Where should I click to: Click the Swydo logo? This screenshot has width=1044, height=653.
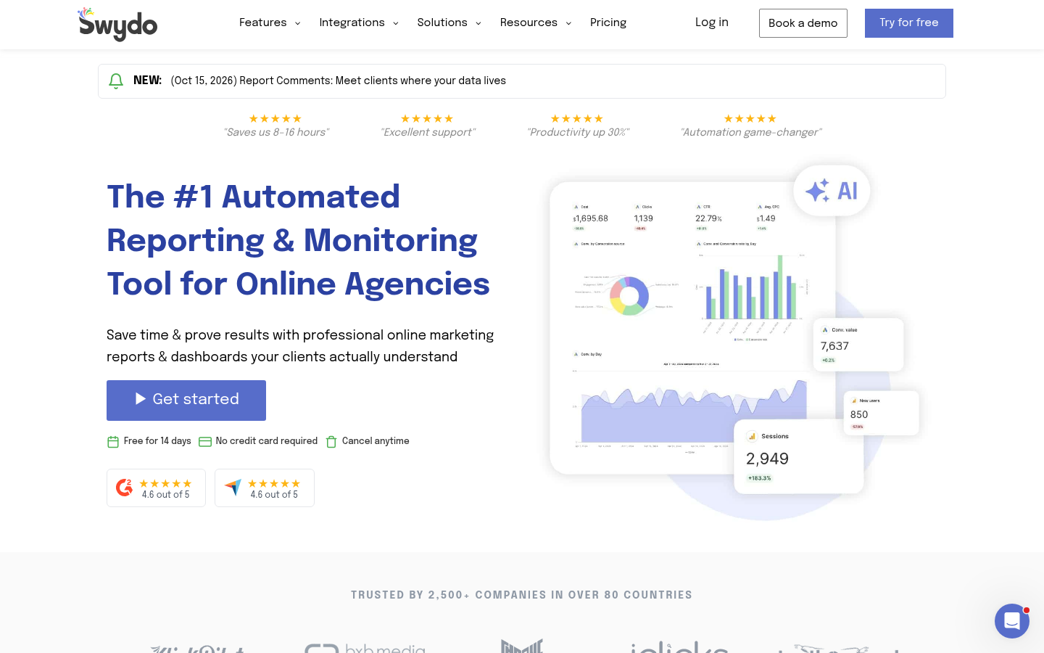[117, 24]
